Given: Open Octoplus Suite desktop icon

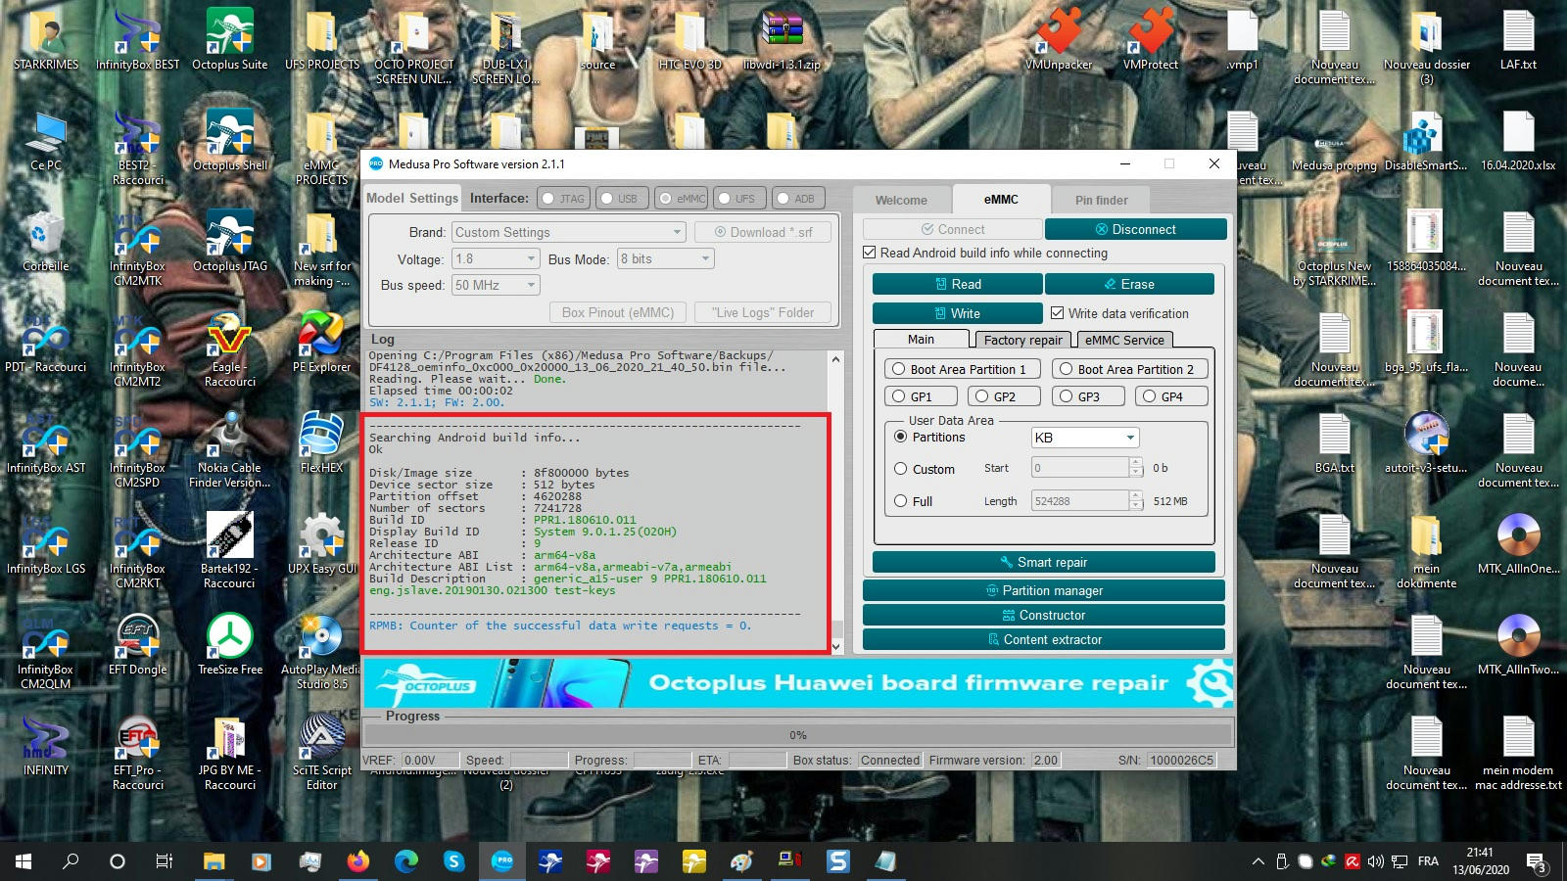Looking at the screenshot, I should pos(229,37).
